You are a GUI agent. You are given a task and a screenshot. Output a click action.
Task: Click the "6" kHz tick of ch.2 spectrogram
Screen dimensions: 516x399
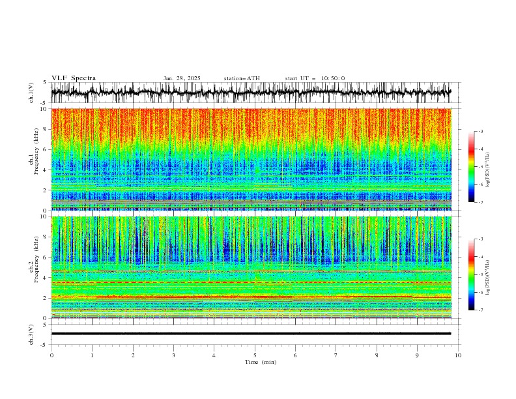(46, 258)
